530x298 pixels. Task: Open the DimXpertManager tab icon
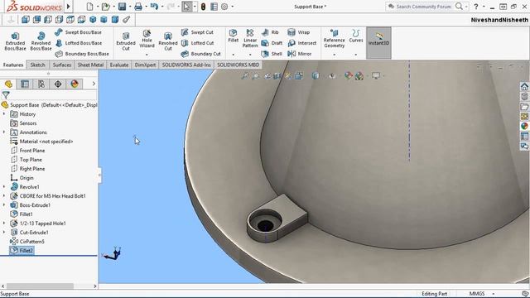tap(58, 84)
